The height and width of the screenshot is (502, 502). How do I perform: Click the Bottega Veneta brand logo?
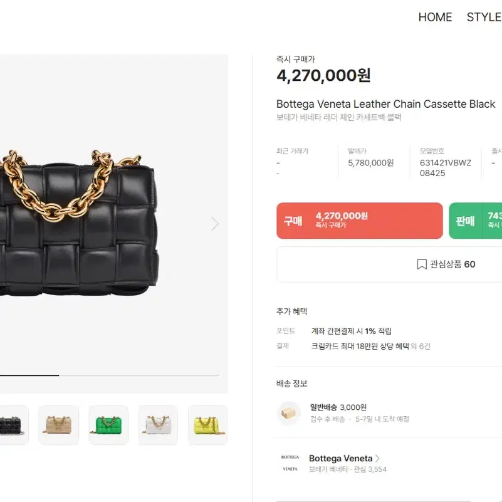(x=290, y=463)
